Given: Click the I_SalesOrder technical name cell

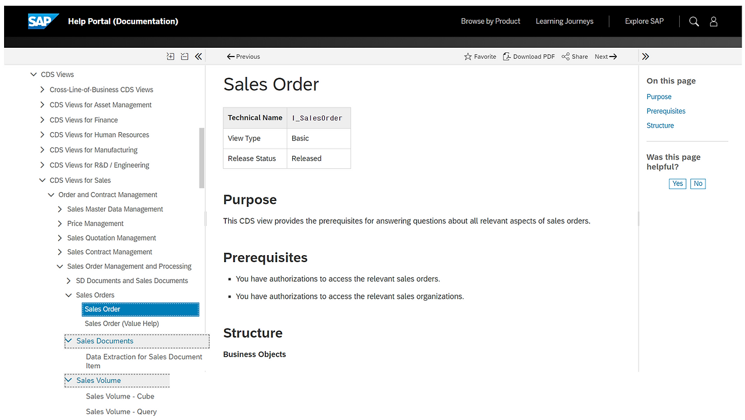Looking at the screenshot, I should [319, 118].
